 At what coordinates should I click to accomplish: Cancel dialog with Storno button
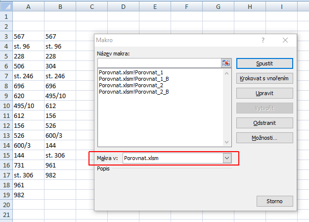[275, 201]
